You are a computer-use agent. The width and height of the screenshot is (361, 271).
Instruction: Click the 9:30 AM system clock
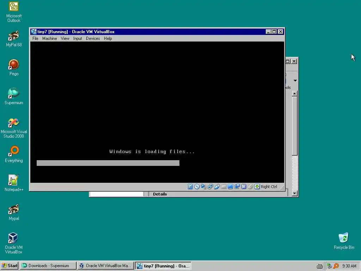pyautogui.click(x=349, y=266)
